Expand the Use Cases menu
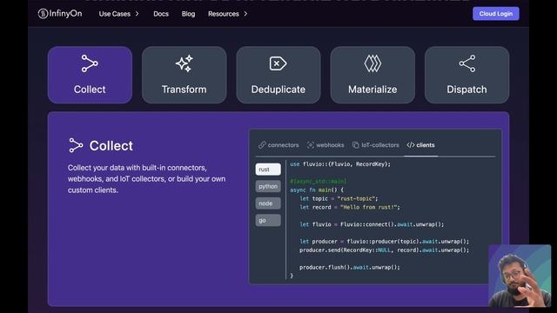This screenshot has width=557, height=313. point(118,14)
